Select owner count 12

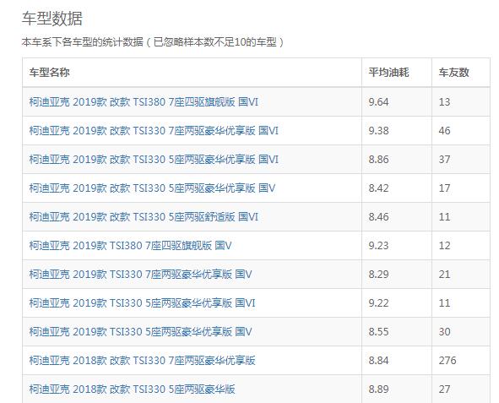coord(444,245)
